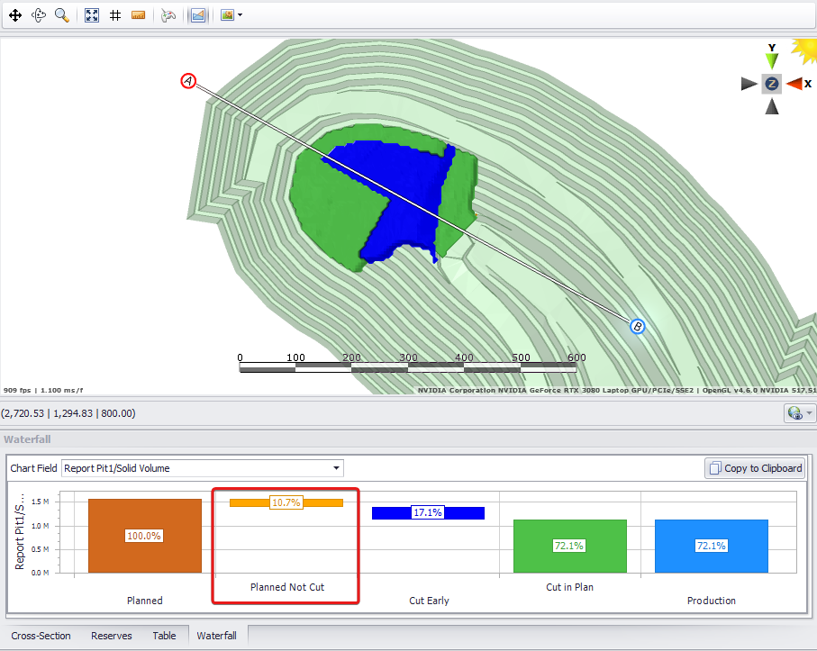Image resolution: width=817 pixels, height=651 pixels.
Task: Click the green Y axis arrow
Action: [x=771, y=60]
